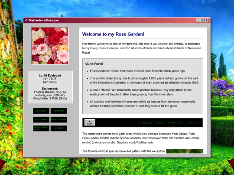Open the Petunia Garden page button

click(x=58, y=120)
